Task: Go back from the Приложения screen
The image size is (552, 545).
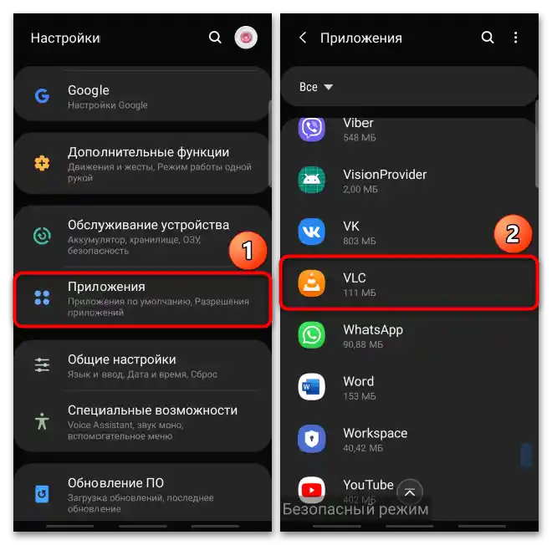Action: [x=303, y=38]
